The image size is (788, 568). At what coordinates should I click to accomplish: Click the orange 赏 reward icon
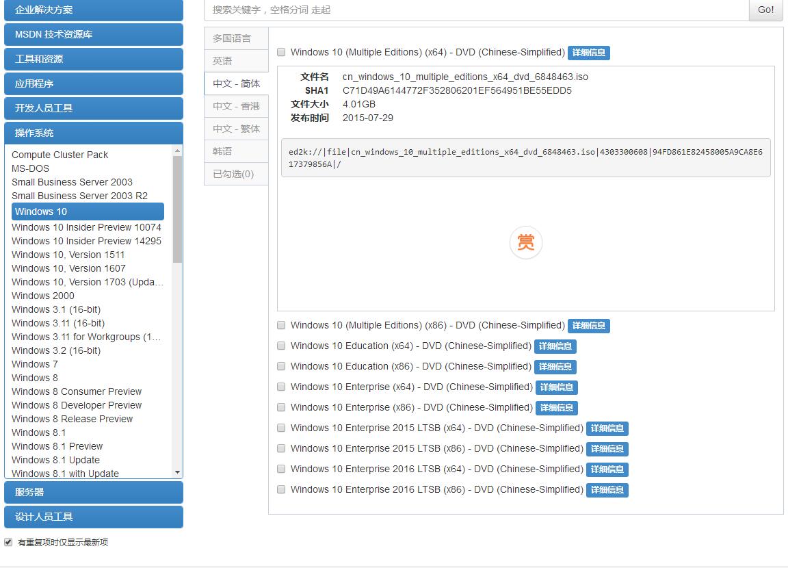(x=525, y=243)
